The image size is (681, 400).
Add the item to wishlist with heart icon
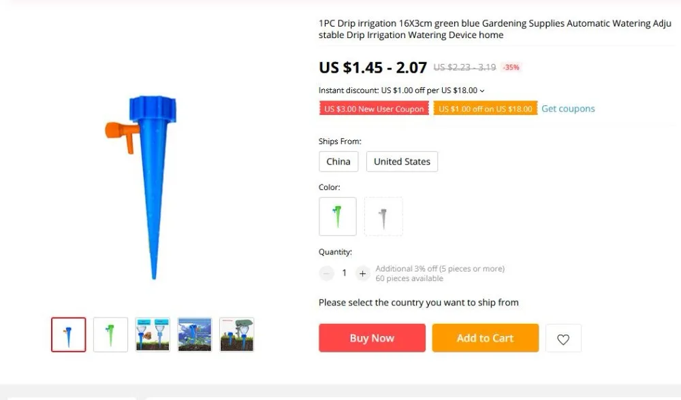click(563, 338)
